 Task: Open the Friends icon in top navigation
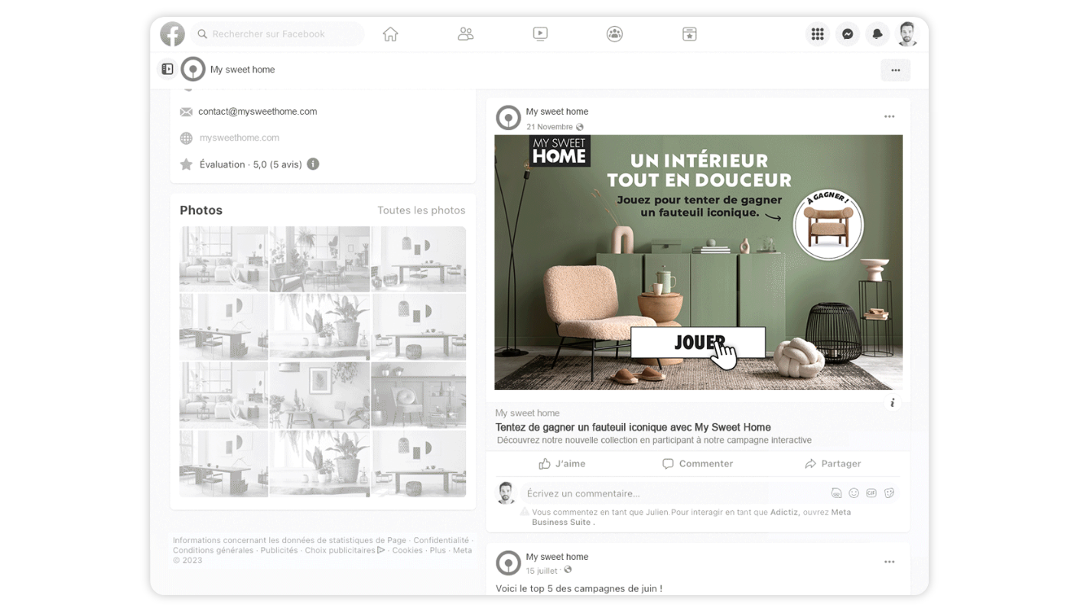[x=465, y=34]
